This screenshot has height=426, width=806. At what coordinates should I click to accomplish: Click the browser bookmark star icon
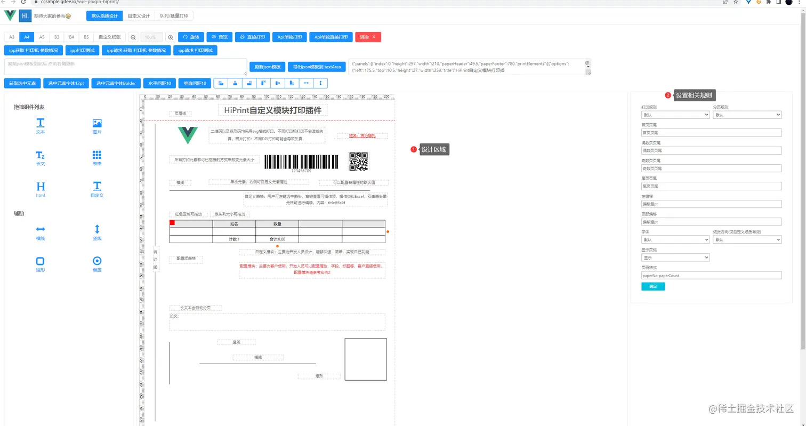[x=736, y=2]
